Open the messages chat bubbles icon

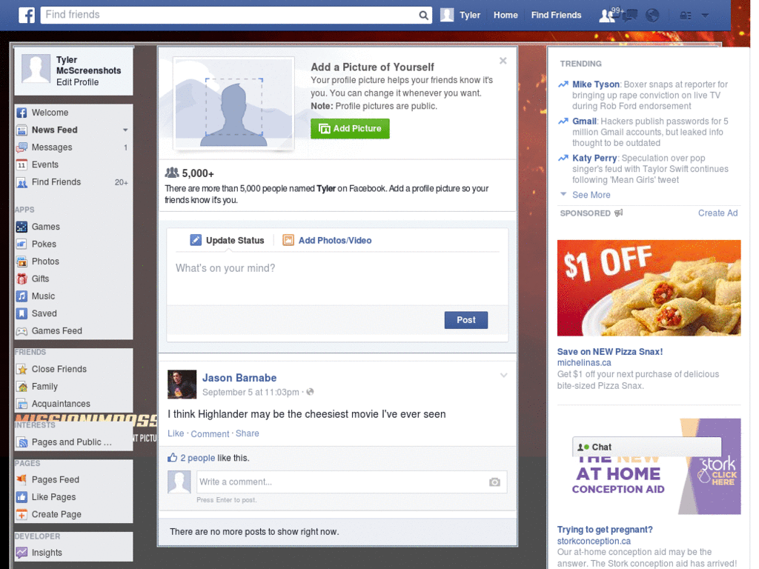click(629, 16)
